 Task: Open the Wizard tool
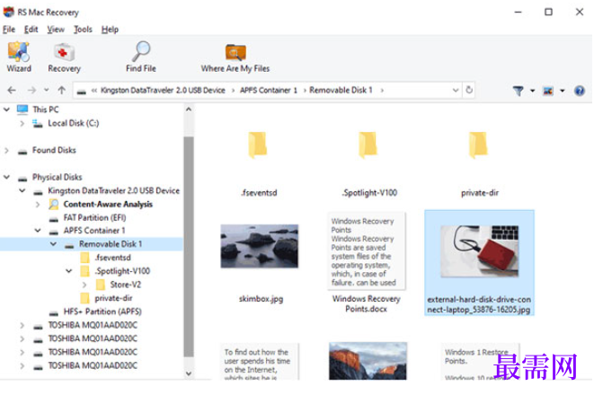pyautogui.click(x=19, y=57)
